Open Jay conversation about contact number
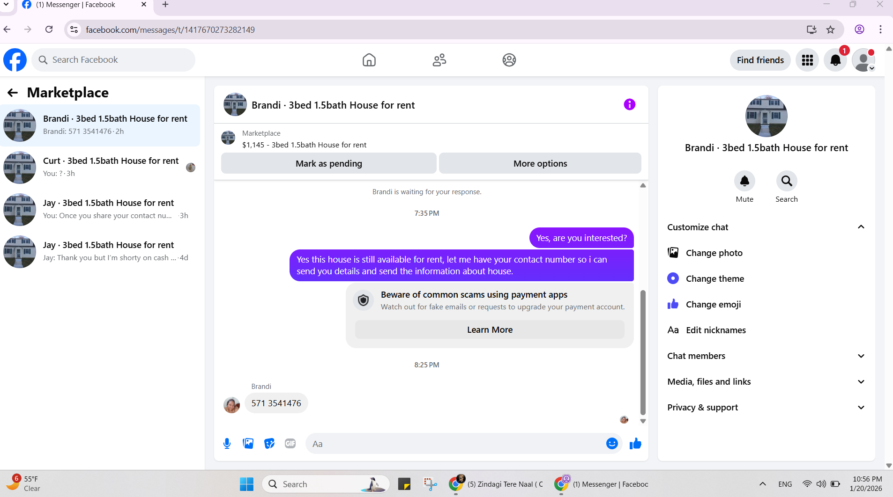The height and width of the screenshot is (497, 893). click(x=100, y=210)
